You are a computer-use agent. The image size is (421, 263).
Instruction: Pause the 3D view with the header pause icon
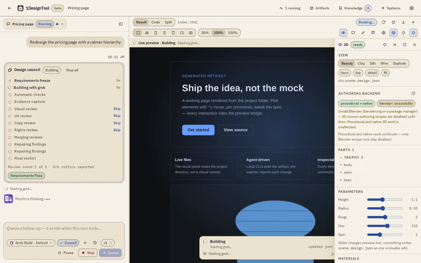click(395, 45)
